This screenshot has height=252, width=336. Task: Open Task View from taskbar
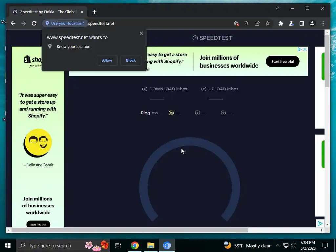tap(118, 245)
